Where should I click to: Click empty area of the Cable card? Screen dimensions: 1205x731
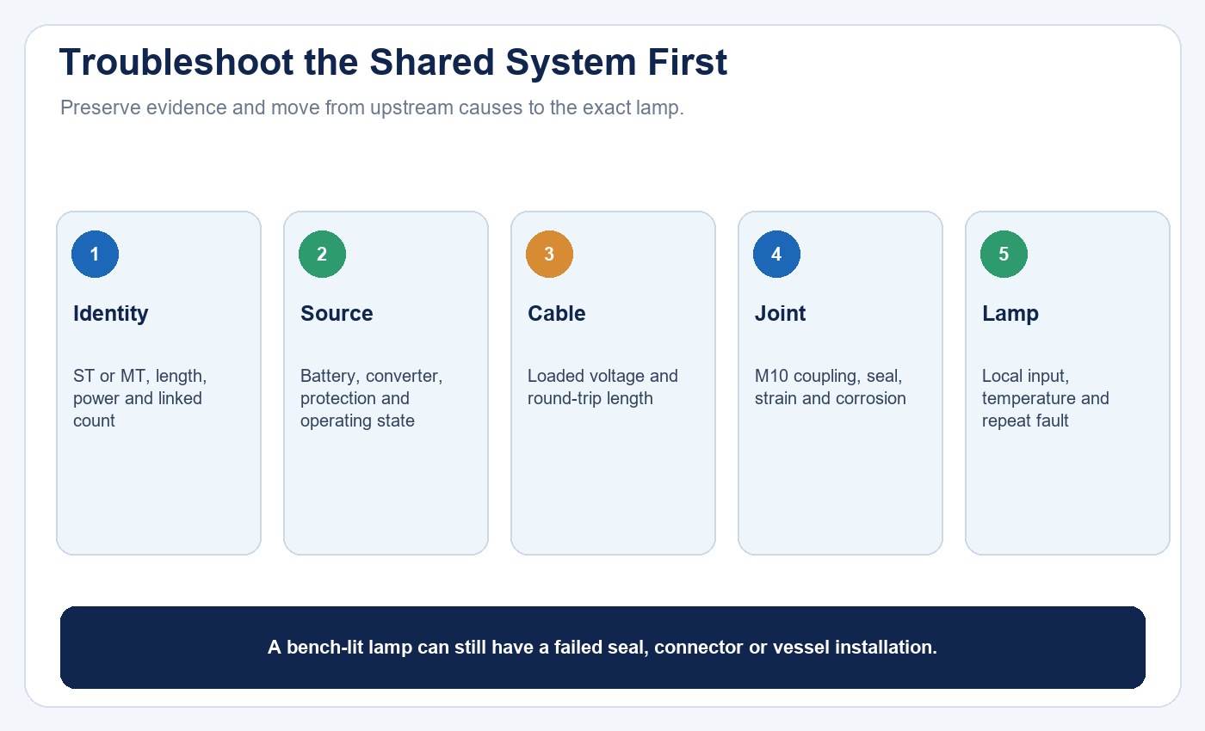(613, 490)
